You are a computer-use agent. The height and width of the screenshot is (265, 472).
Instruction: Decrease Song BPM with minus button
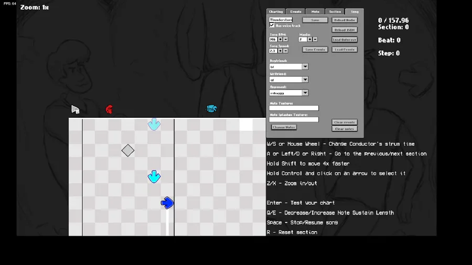[x=286, y=39]
